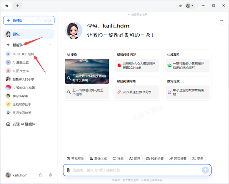Open the account avatar dropdown in title bar

[x=190, y=6]
